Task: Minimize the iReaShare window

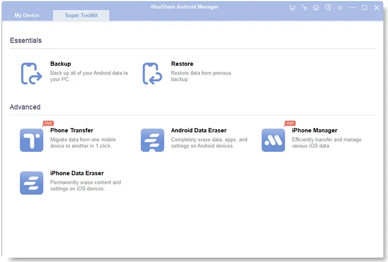Action: tap(352, 8)
